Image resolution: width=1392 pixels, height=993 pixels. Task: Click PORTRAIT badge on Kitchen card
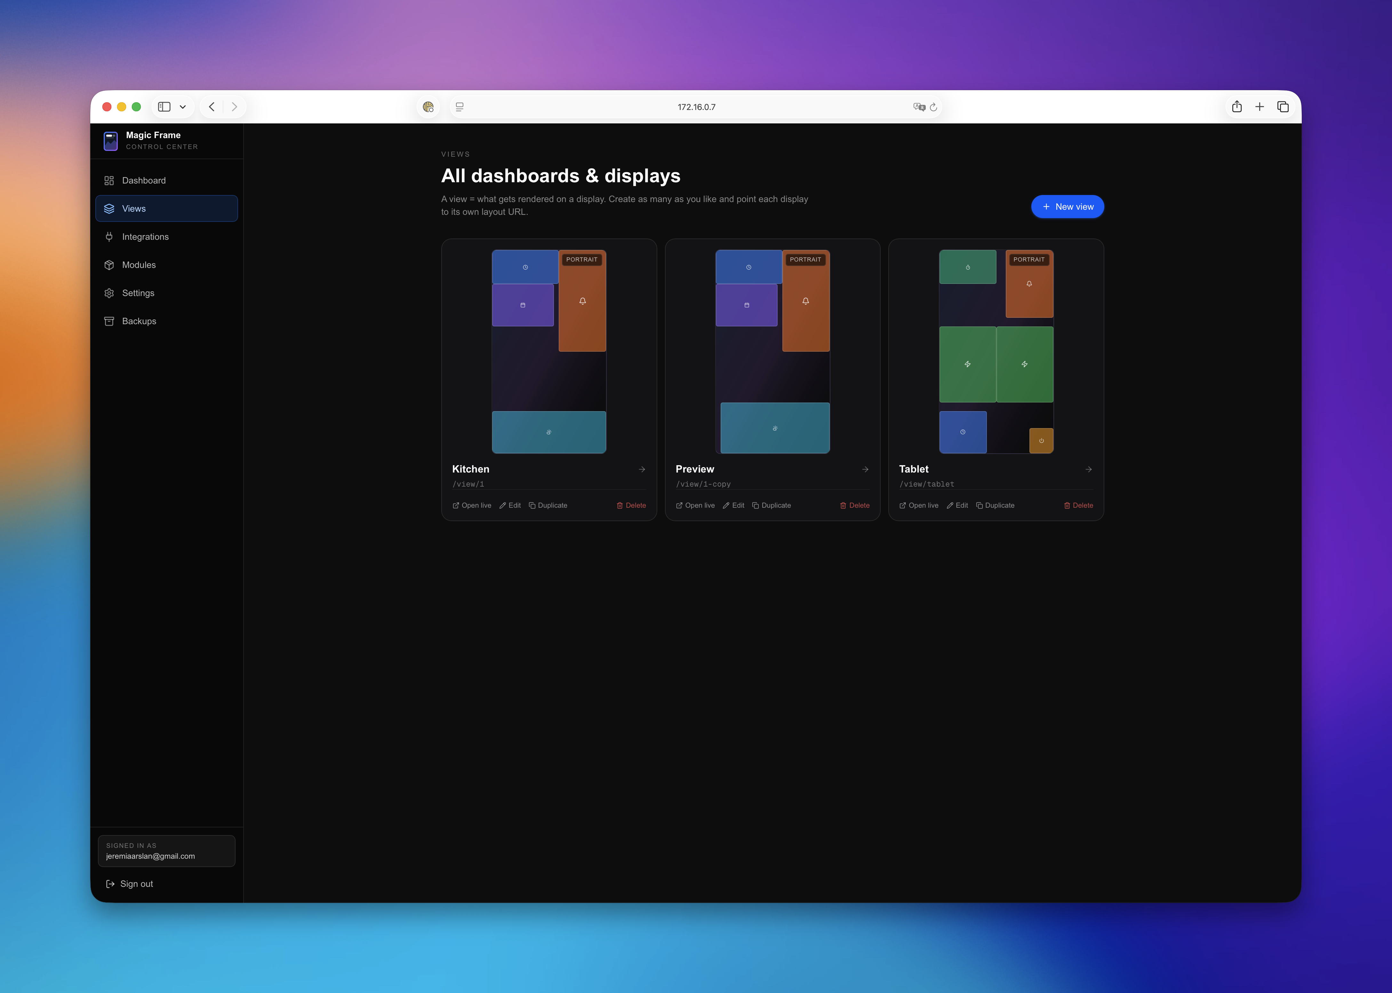point(582,259)
